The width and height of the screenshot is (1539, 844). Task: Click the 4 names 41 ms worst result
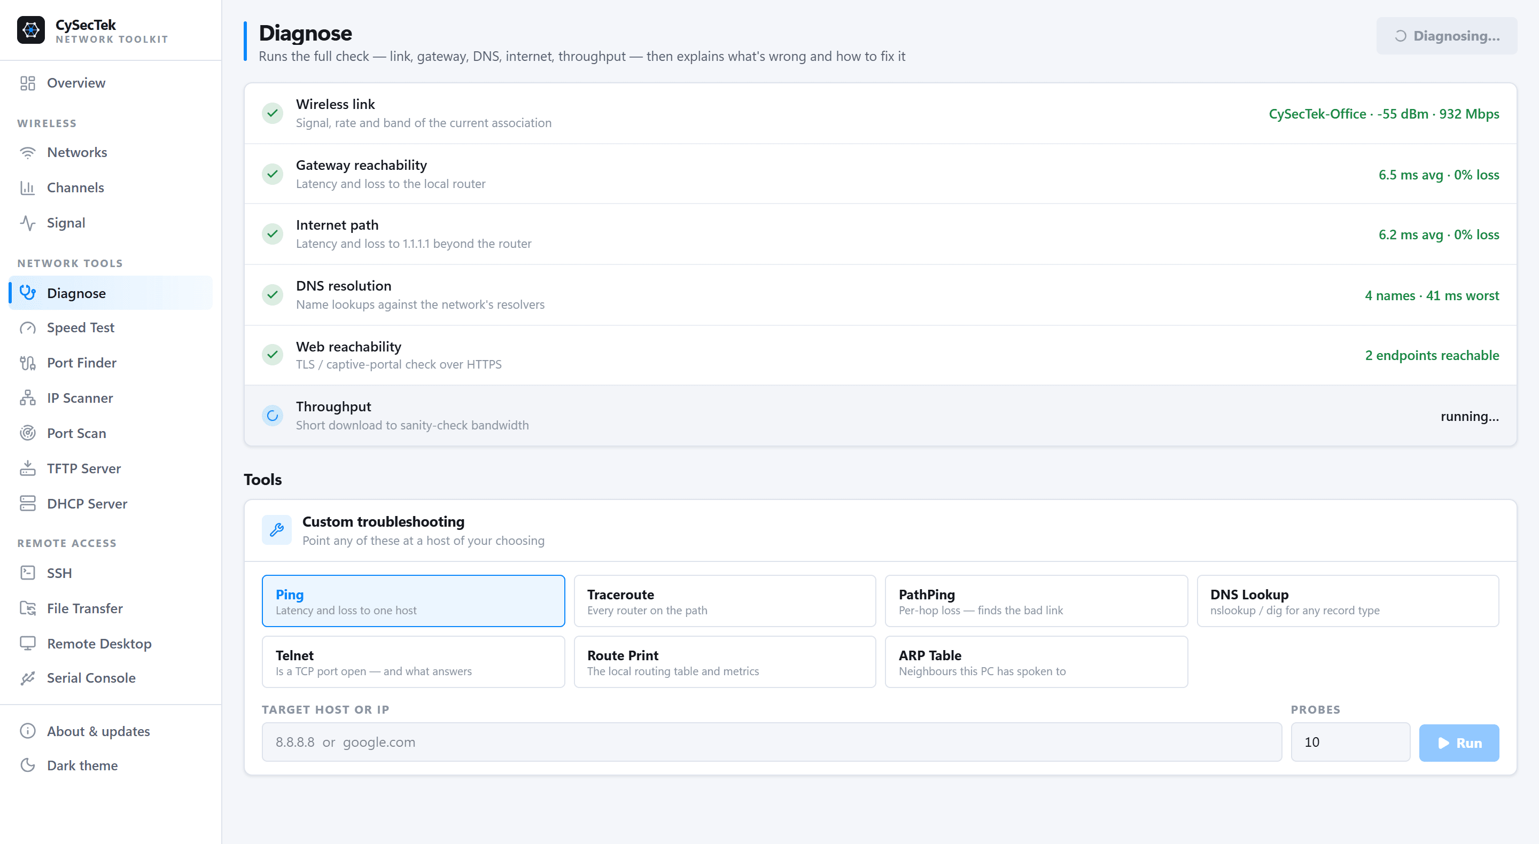[1432, 295]
